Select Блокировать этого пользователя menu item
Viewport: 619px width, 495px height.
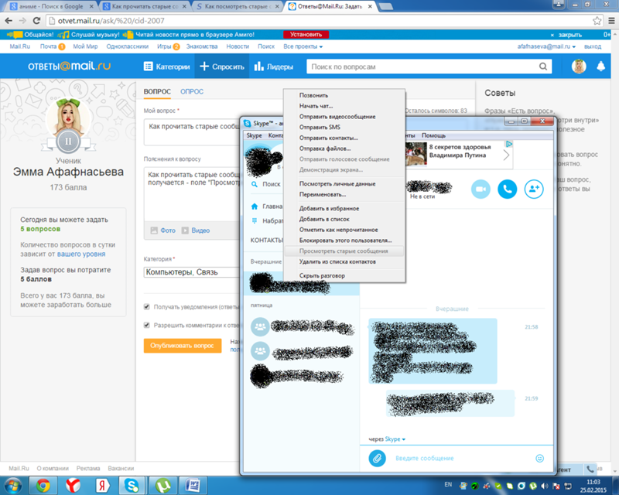(344, 240)
